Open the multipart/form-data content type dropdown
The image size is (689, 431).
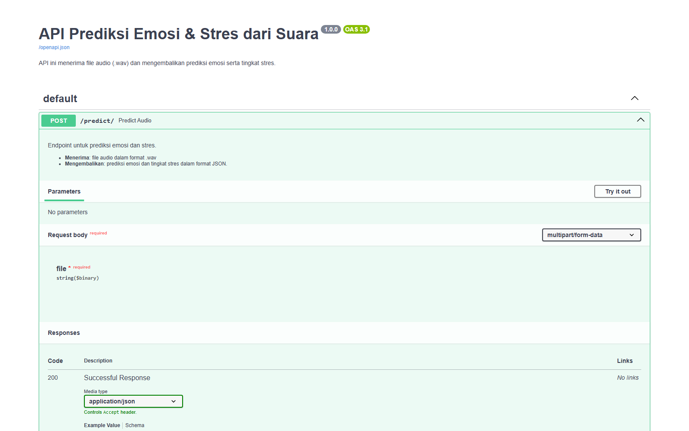[591, 235]
